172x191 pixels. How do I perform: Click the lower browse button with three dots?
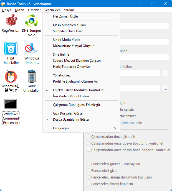click(165, 88)
